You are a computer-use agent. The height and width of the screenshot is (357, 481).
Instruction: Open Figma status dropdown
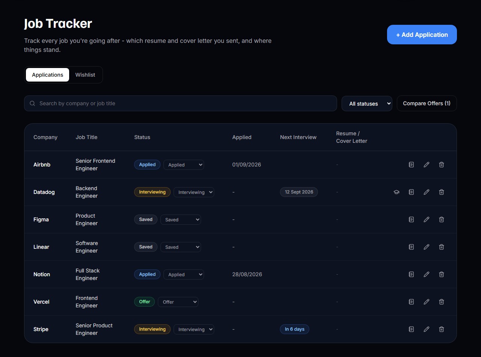(181, 219)
